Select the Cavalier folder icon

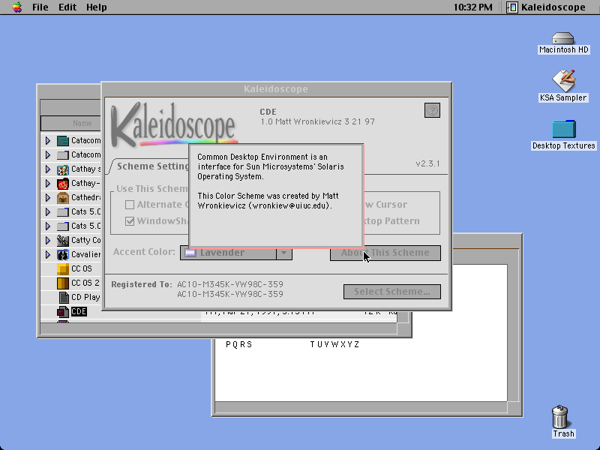(x=63, y=254)
